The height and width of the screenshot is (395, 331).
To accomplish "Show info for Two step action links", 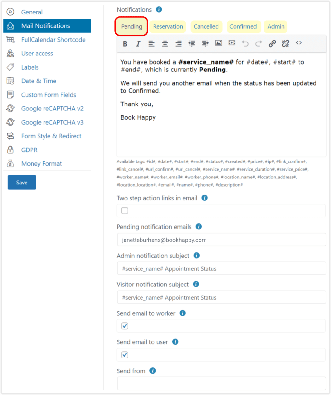I will click(205, 198).
